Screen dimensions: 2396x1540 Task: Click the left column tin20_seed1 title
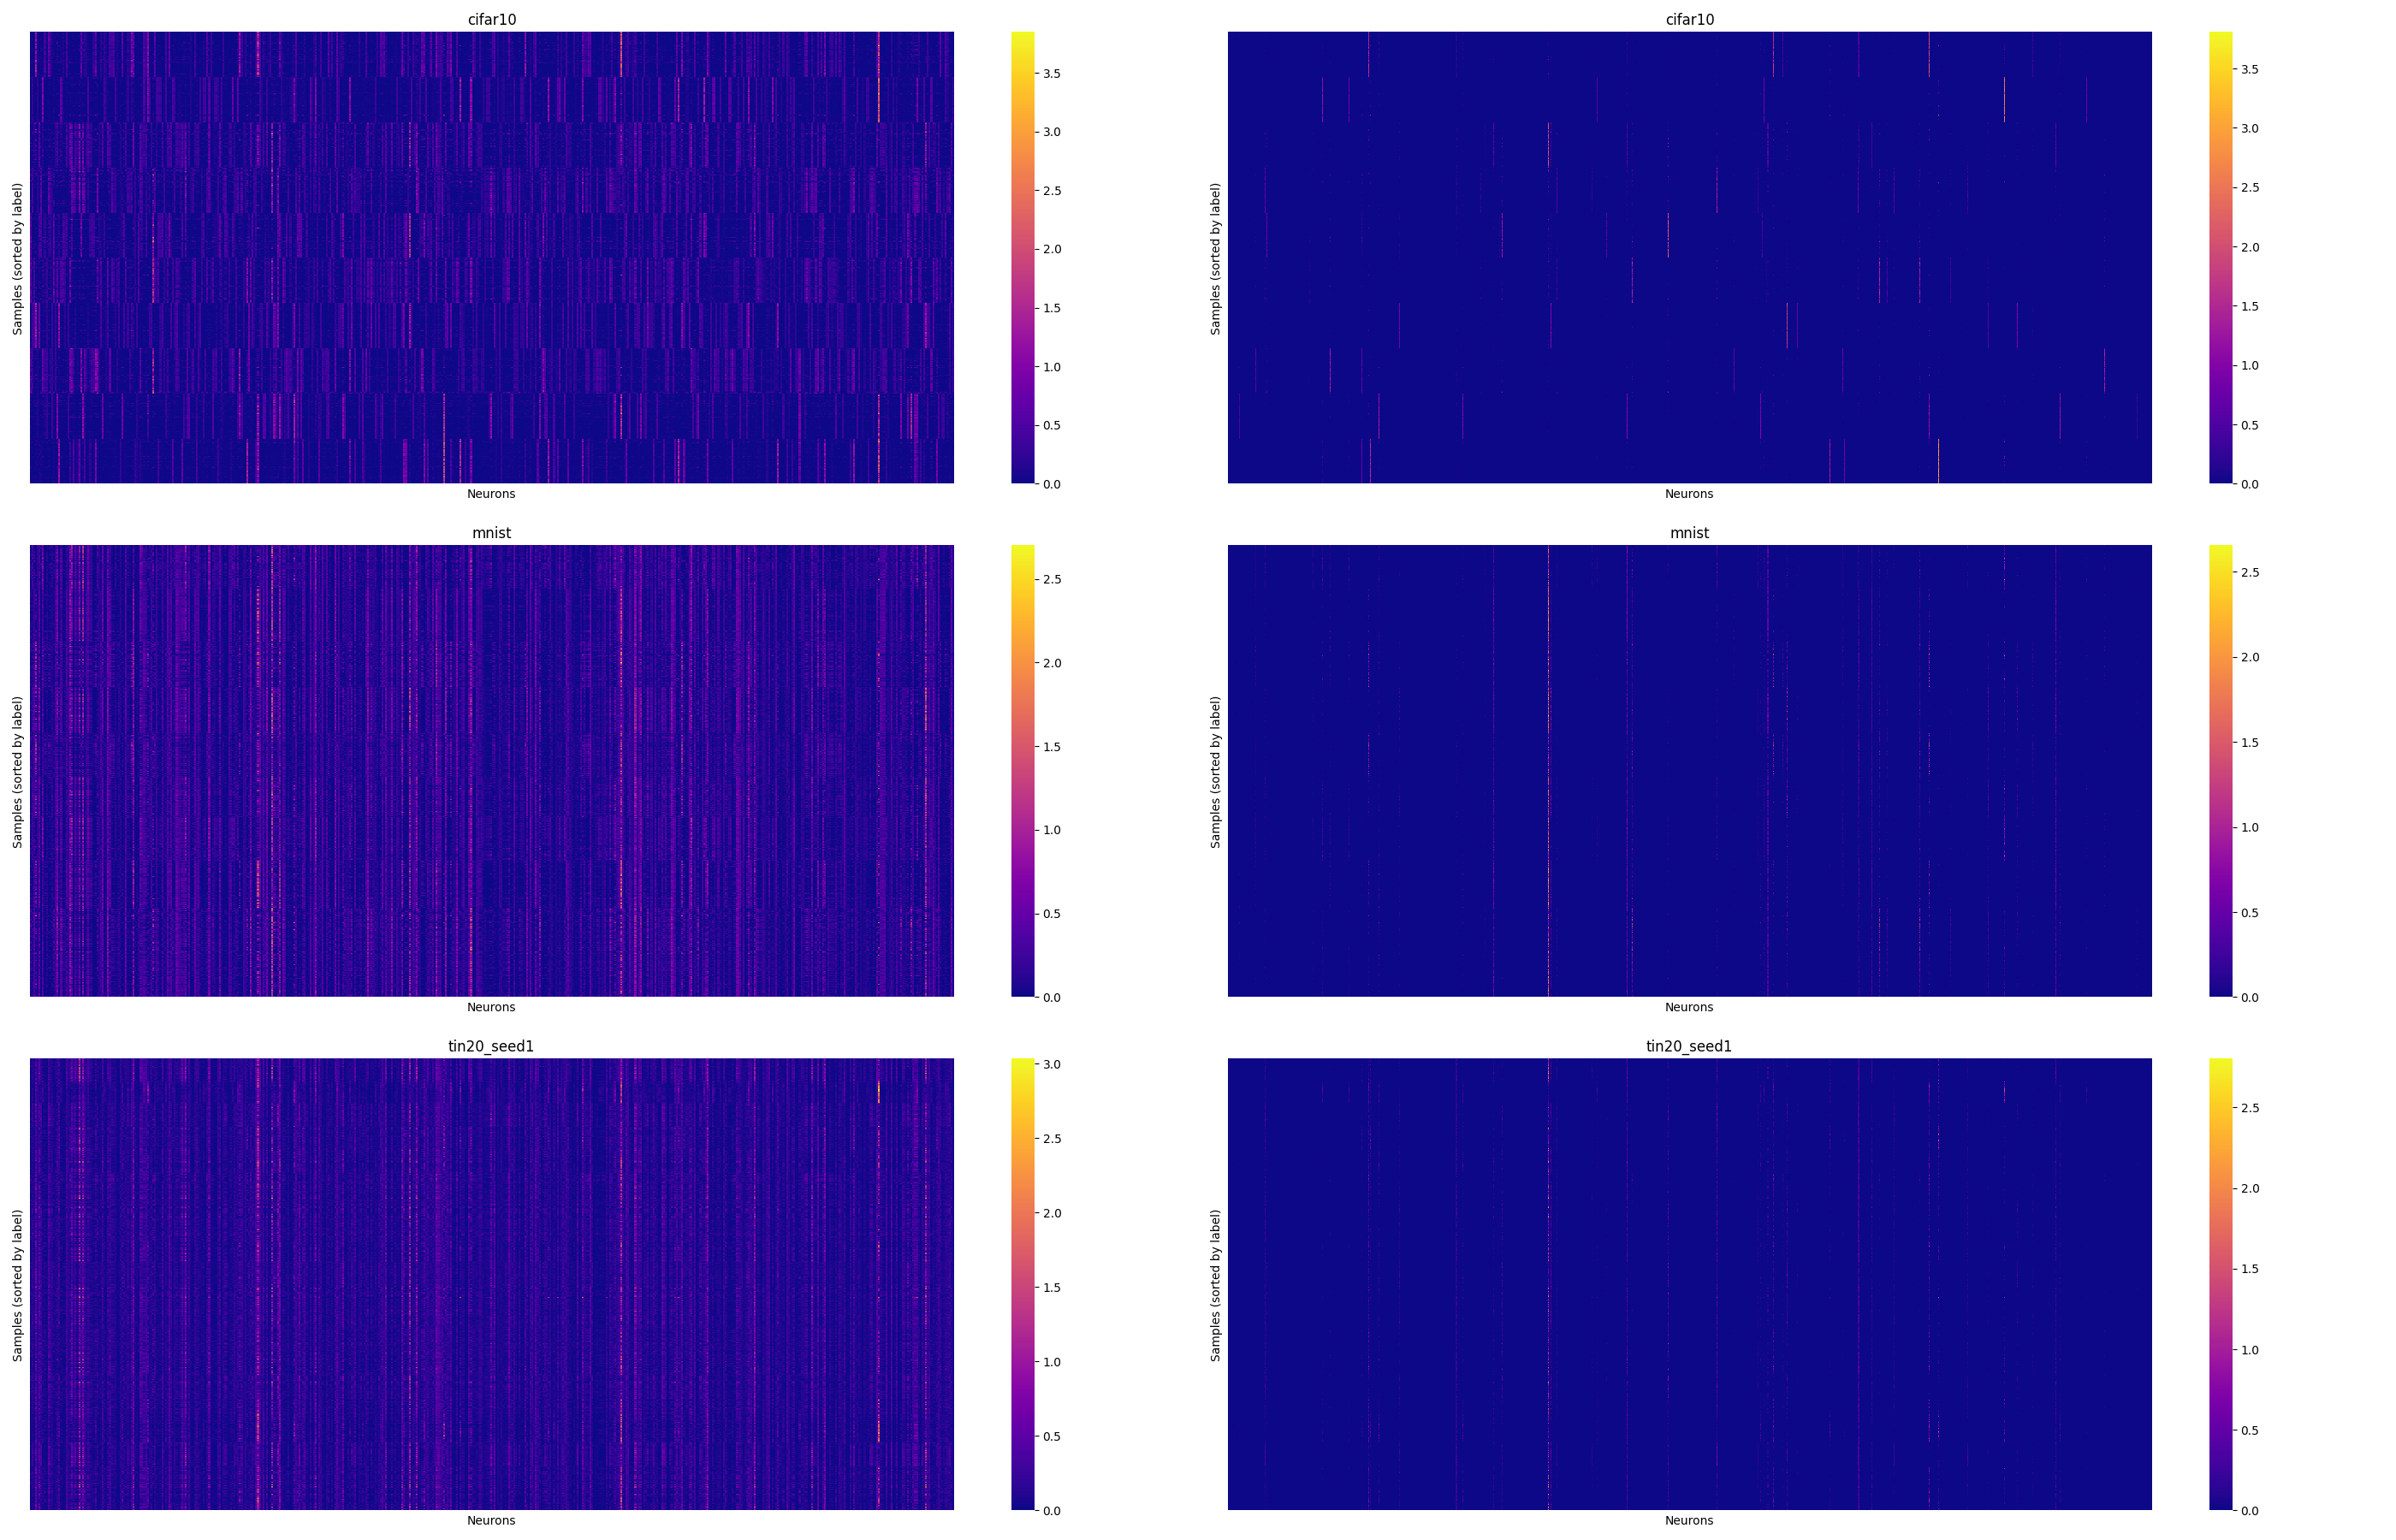point(491,1046)
